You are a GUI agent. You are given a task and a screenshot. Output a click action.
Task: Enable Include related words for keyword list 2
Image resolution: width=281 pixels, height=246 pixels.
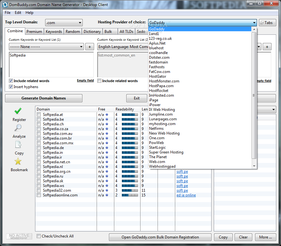coord(99,81)
